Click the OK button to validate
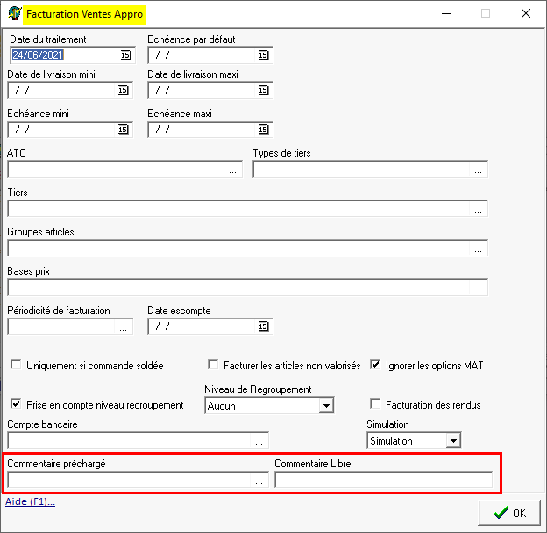547x533 pixels. click(509, 513)
